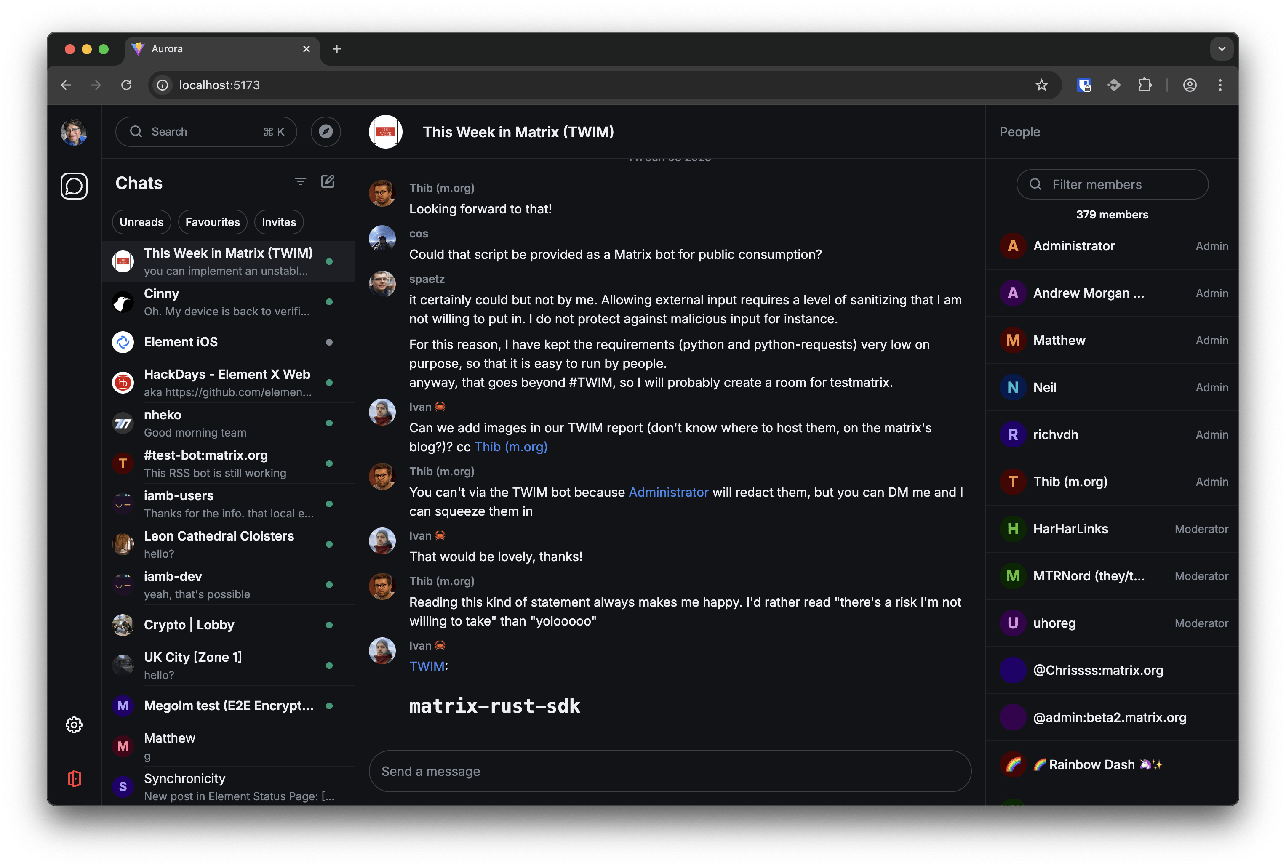Filter chats by Unreads
Screen dimensions: 1286x868
(141, 222)
